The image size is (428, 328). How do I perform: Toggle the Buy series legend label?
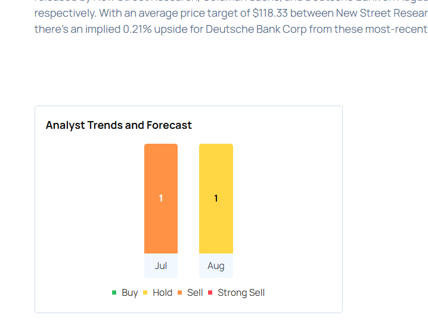(129, 293)
